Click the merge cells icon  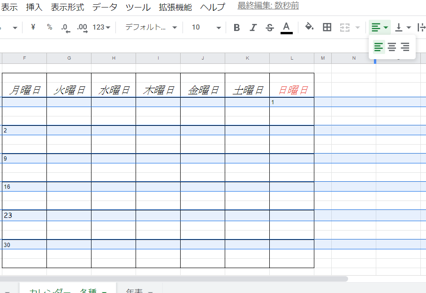345,27
